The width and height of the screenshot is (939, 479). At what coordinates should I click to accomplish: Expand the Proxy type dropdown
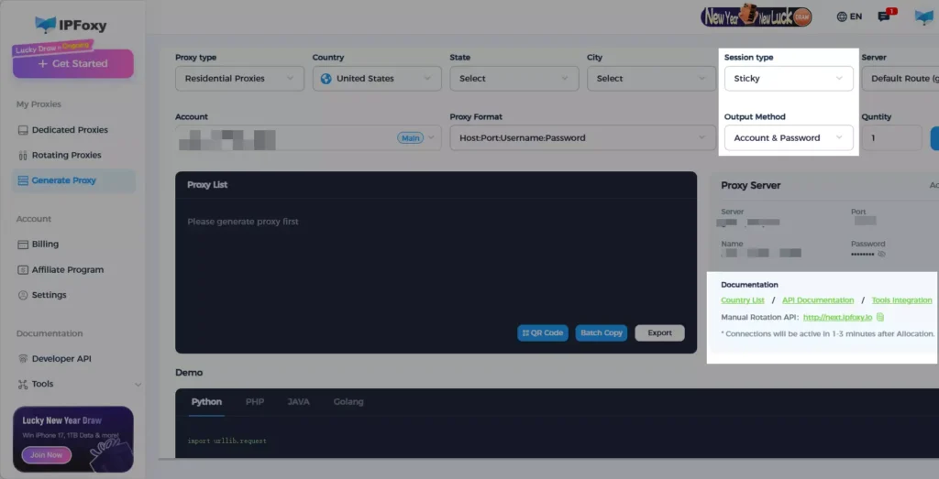[x=238, y=79]
